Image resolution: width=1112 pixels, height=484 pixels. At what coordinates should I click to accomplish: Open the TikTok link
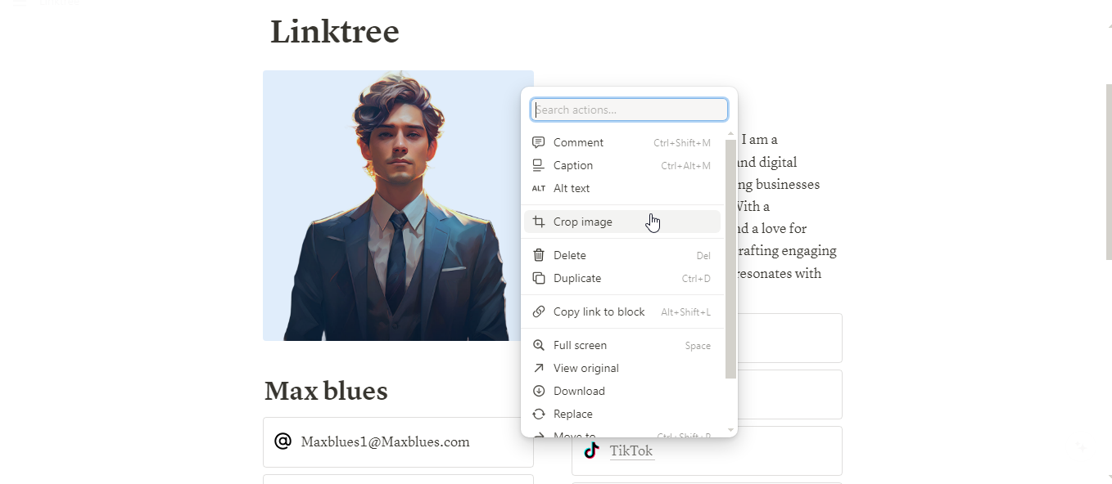pos(631,450)
